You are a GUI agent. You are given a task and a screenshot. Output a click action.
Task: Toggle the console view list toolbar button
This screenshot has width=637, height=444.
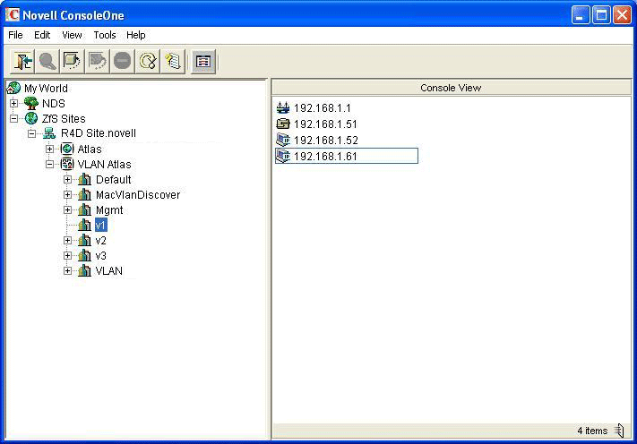[203, 61]
